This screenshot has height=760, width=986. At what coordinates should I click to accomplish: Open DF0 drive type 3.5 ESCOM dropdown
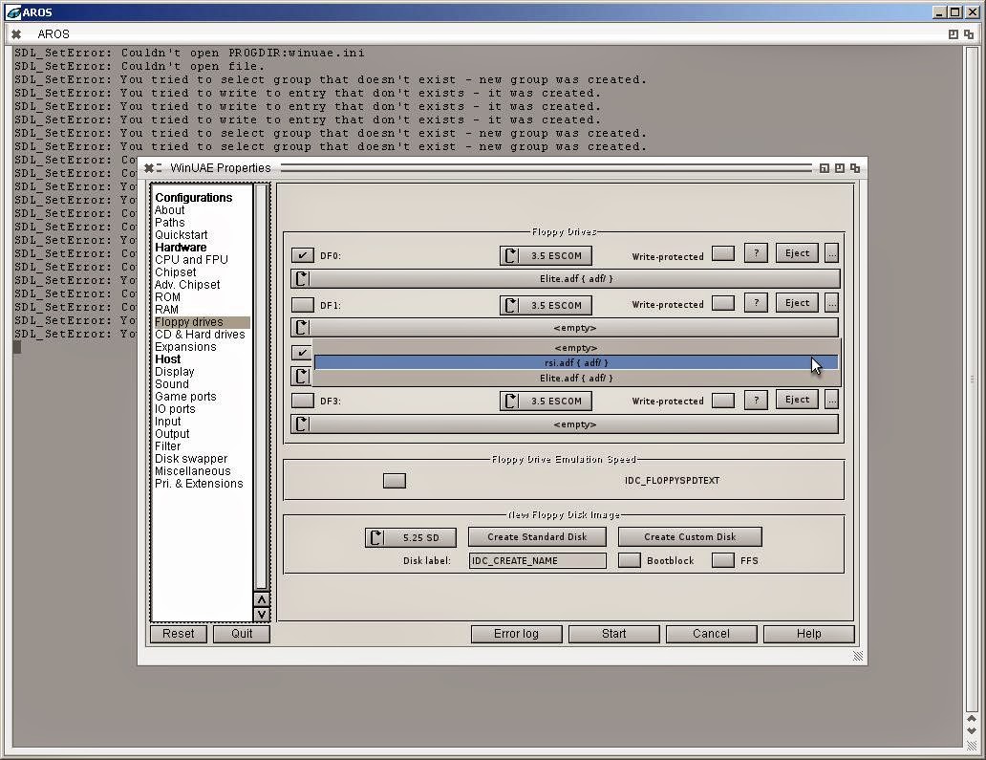pyautogui.click(x=546, y=255)
